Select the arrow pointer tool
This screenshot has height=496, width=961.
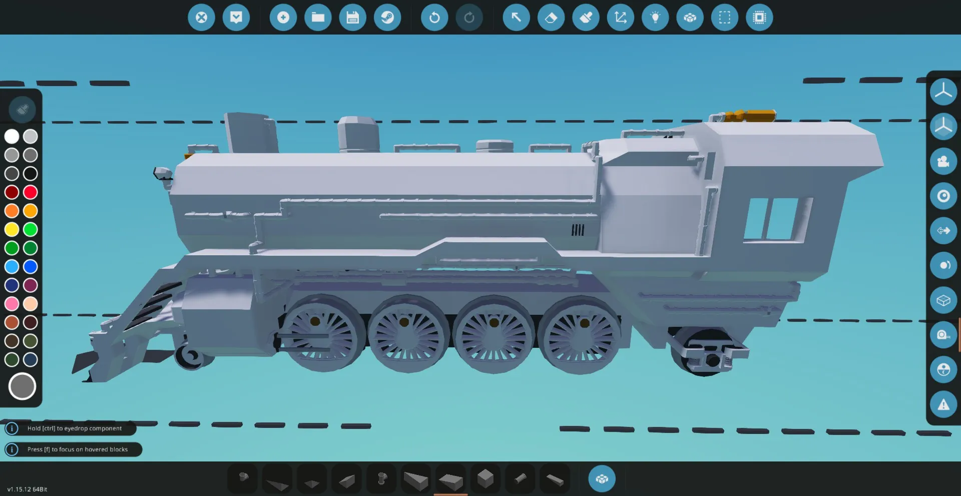tap(516, 18)
